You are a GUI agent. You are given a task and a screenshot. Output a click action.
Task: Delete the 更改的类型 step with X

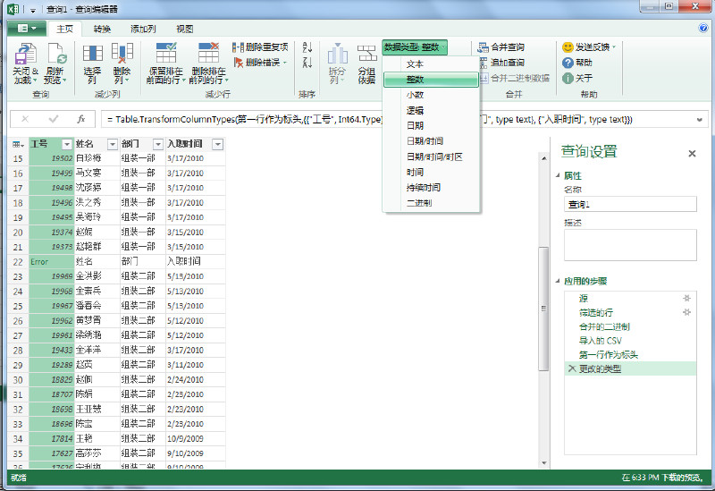click(571, 368)
